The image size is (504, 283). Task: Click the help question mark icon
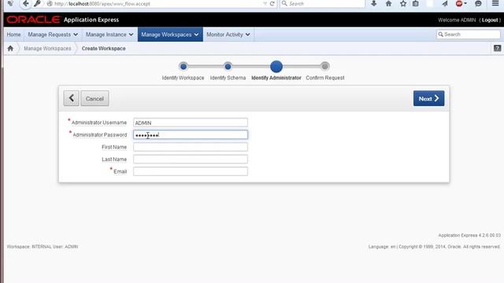point(497,48)
